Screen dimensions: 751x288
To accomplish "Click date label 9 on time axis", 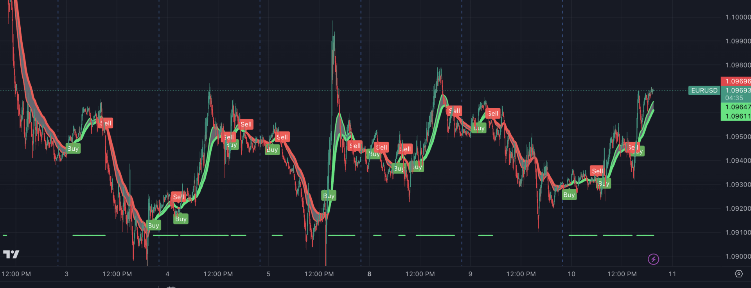I will [x=470, y=274].
